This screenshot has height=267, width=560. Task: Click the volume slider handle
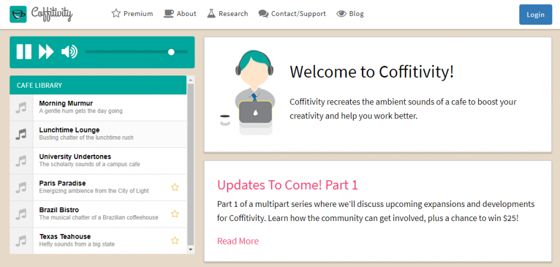(171, 52)
